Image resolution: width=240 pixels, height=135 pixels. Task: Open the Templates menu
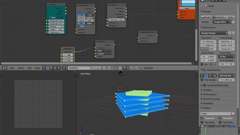point(148,68)
